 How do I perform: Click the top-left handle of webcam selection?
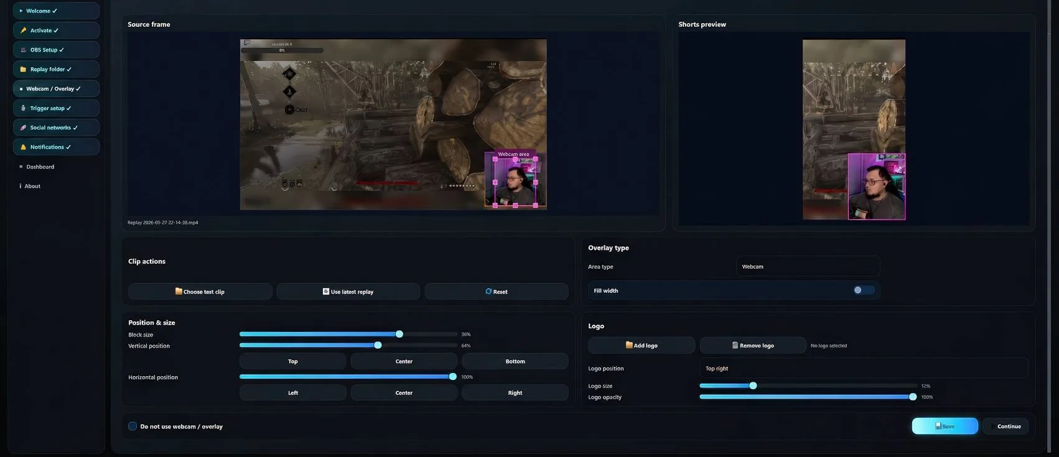click(495, 159)
